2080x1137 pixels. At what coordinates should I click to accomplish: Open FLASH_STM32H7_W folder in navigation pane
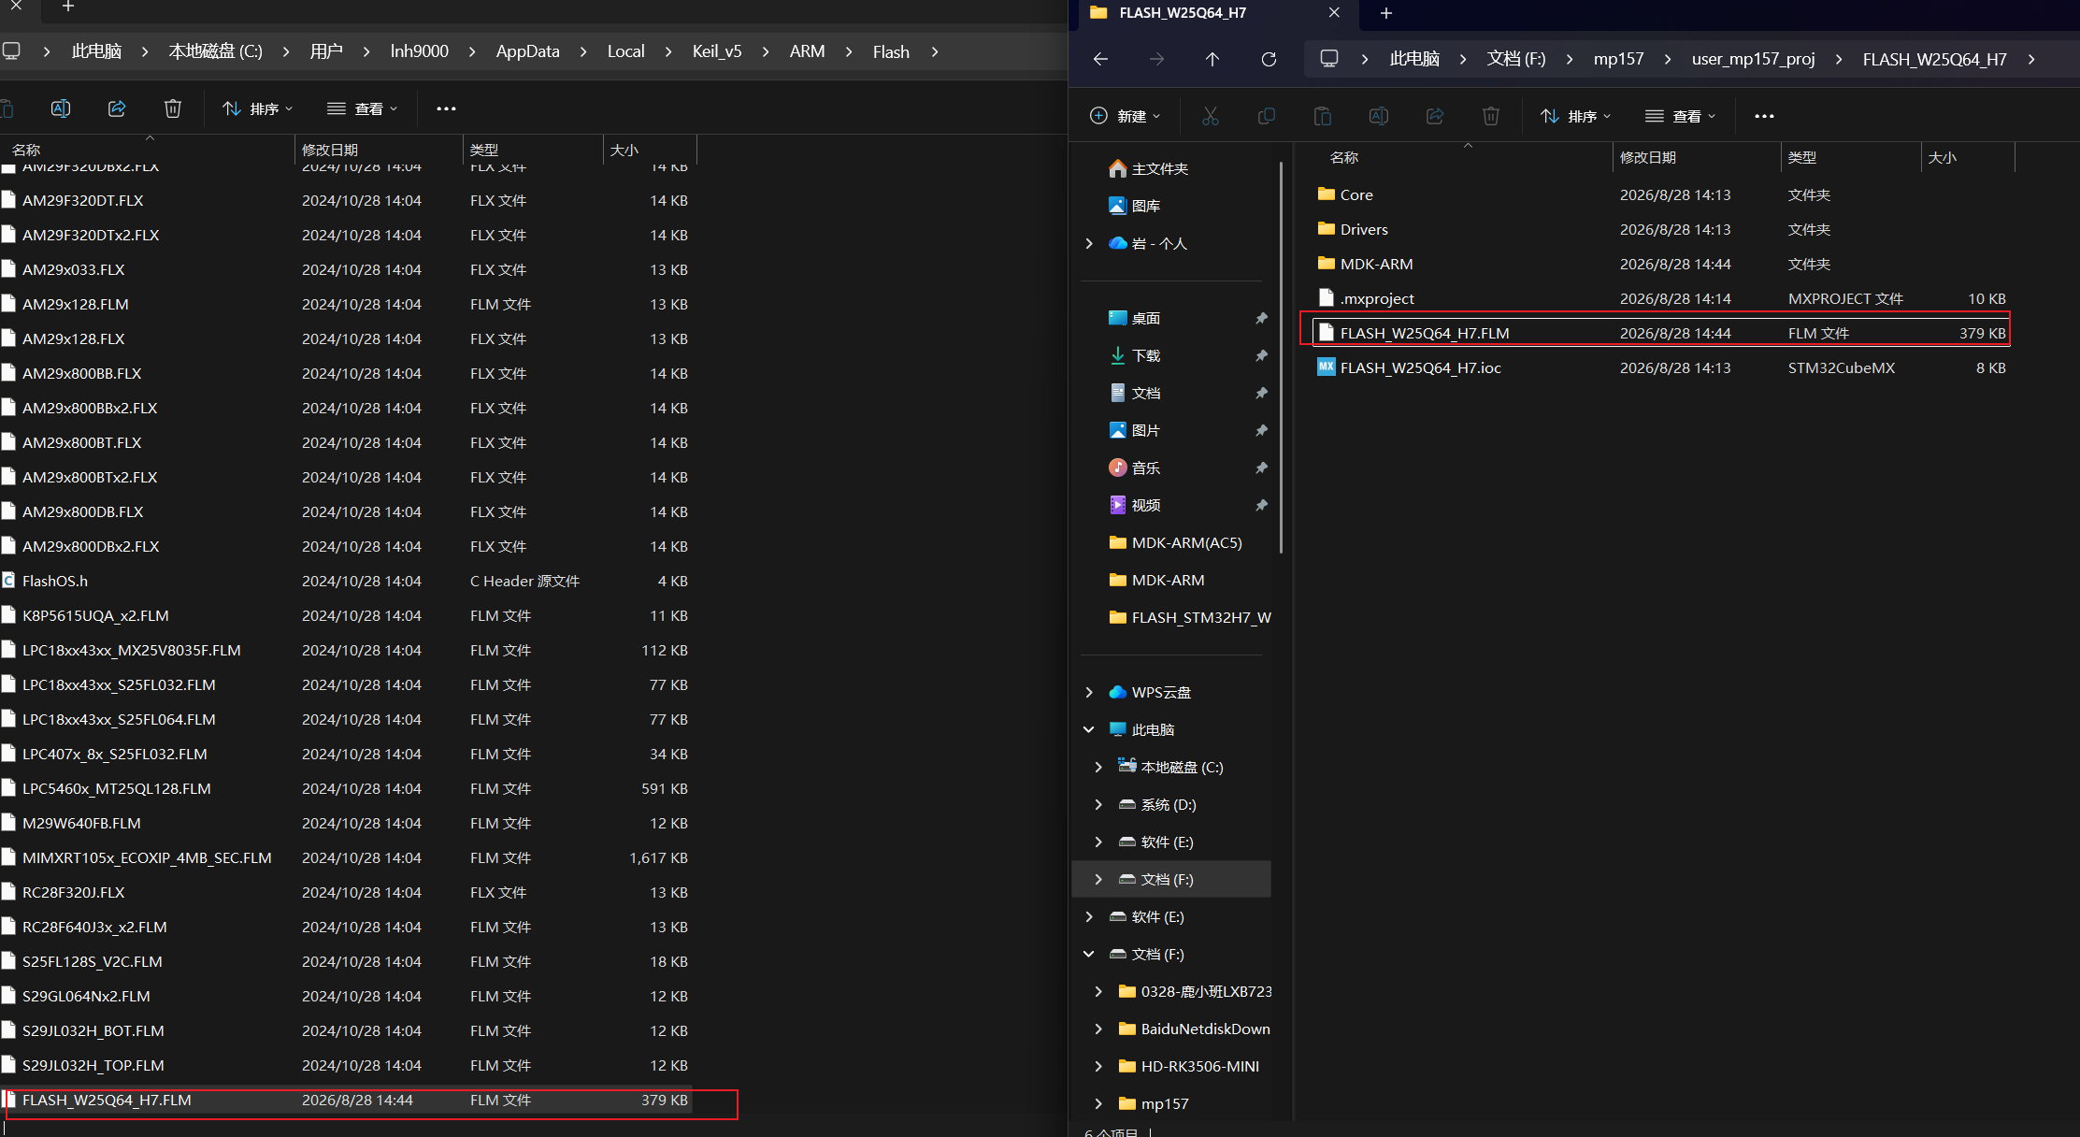[x=1189, y=617]
